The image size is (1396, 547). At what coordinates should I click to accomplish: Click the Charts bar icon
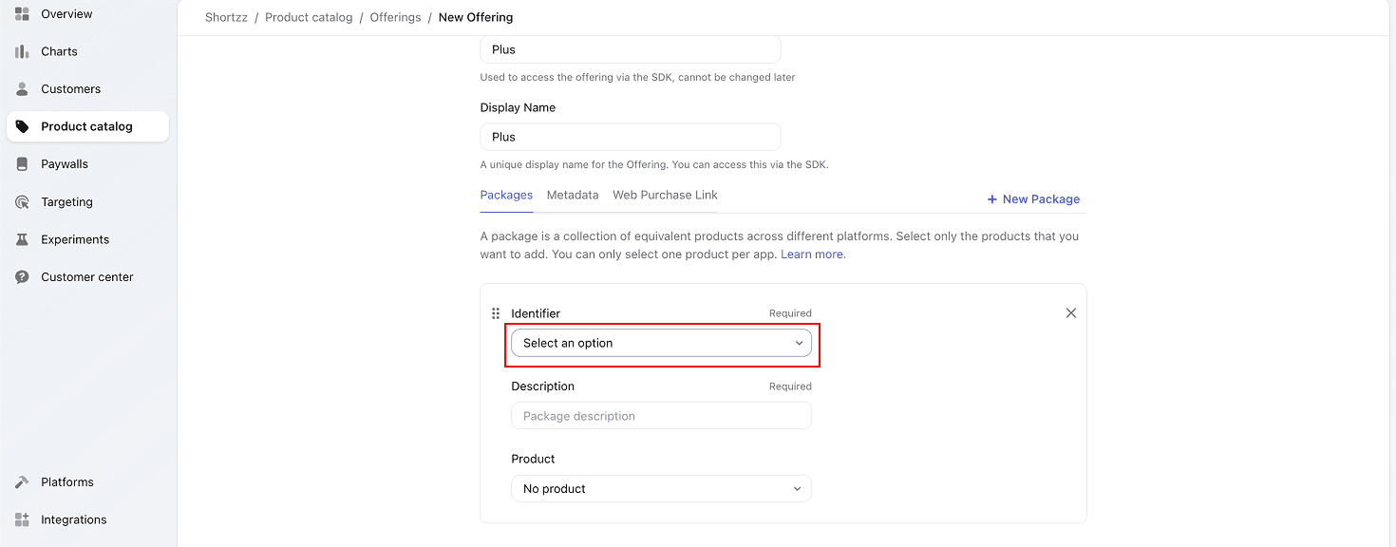coord(22,51)
